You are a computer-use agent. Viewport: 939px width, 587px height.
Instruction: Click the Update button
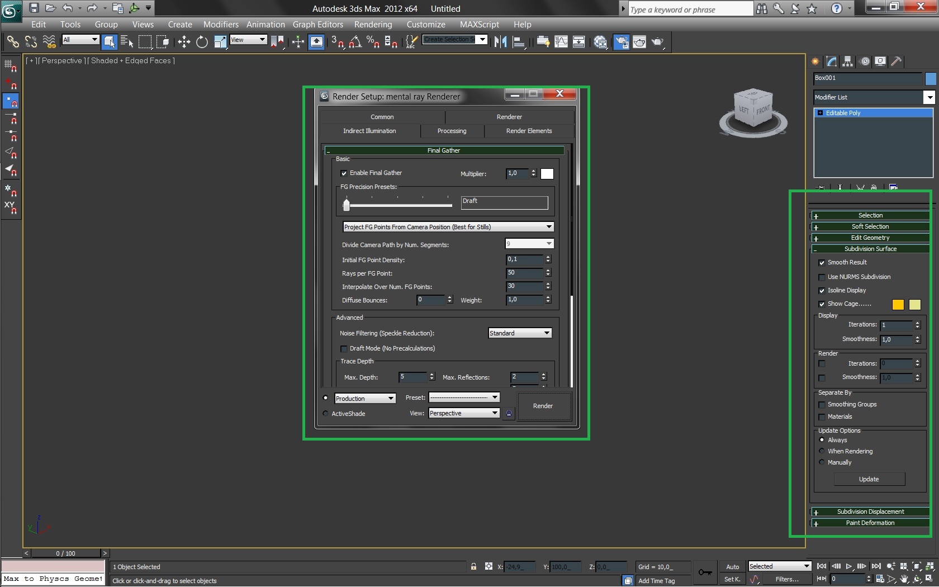pyautogui.click(x=869, y=479)
